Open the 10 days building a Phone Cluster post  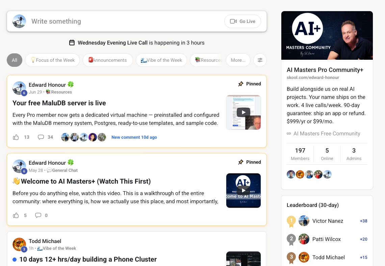click(88, 259)
